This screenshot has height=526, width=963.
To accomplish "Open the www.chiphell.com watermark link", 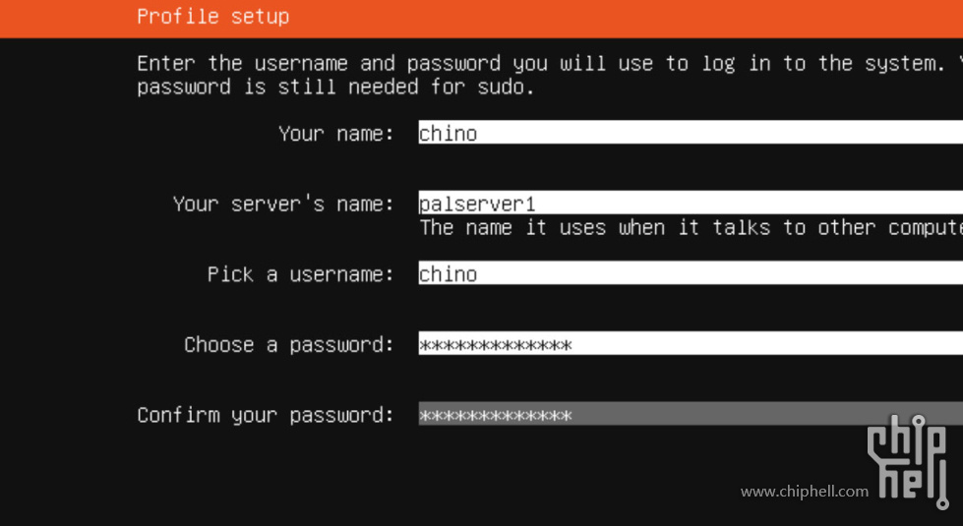I will coord(805,492).
